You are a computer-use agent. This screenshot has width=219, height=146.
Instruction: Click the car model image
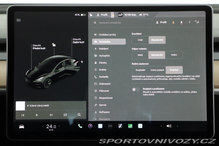tap(53, 72)
